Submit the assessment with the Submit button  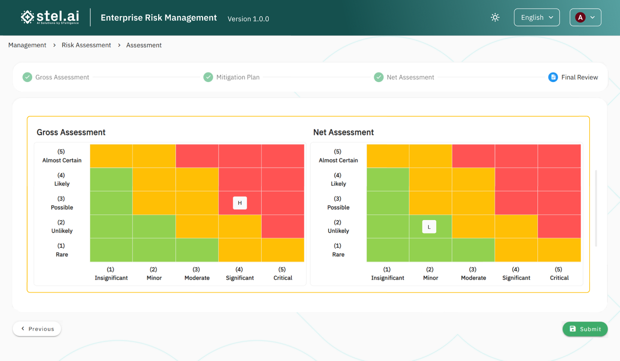pos(585,329)
